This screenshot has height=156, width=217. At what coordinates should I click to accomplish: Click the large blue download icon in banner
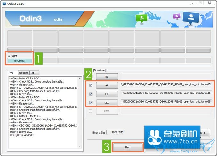click(191, 18)
